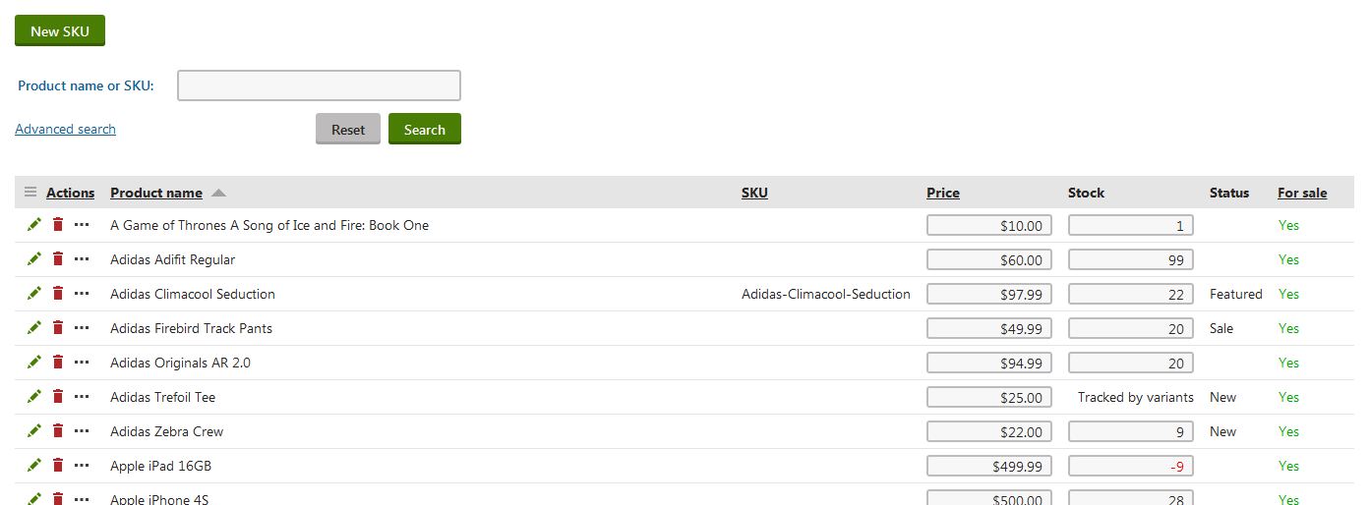The image size is (1370, 505).
Task: Open the grid actions hamburger menu
Action: (30, 193)
